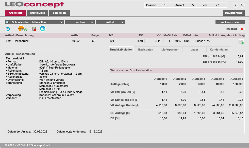Open the Lieferpartner tab
The image size is (249, 148).
170,50
